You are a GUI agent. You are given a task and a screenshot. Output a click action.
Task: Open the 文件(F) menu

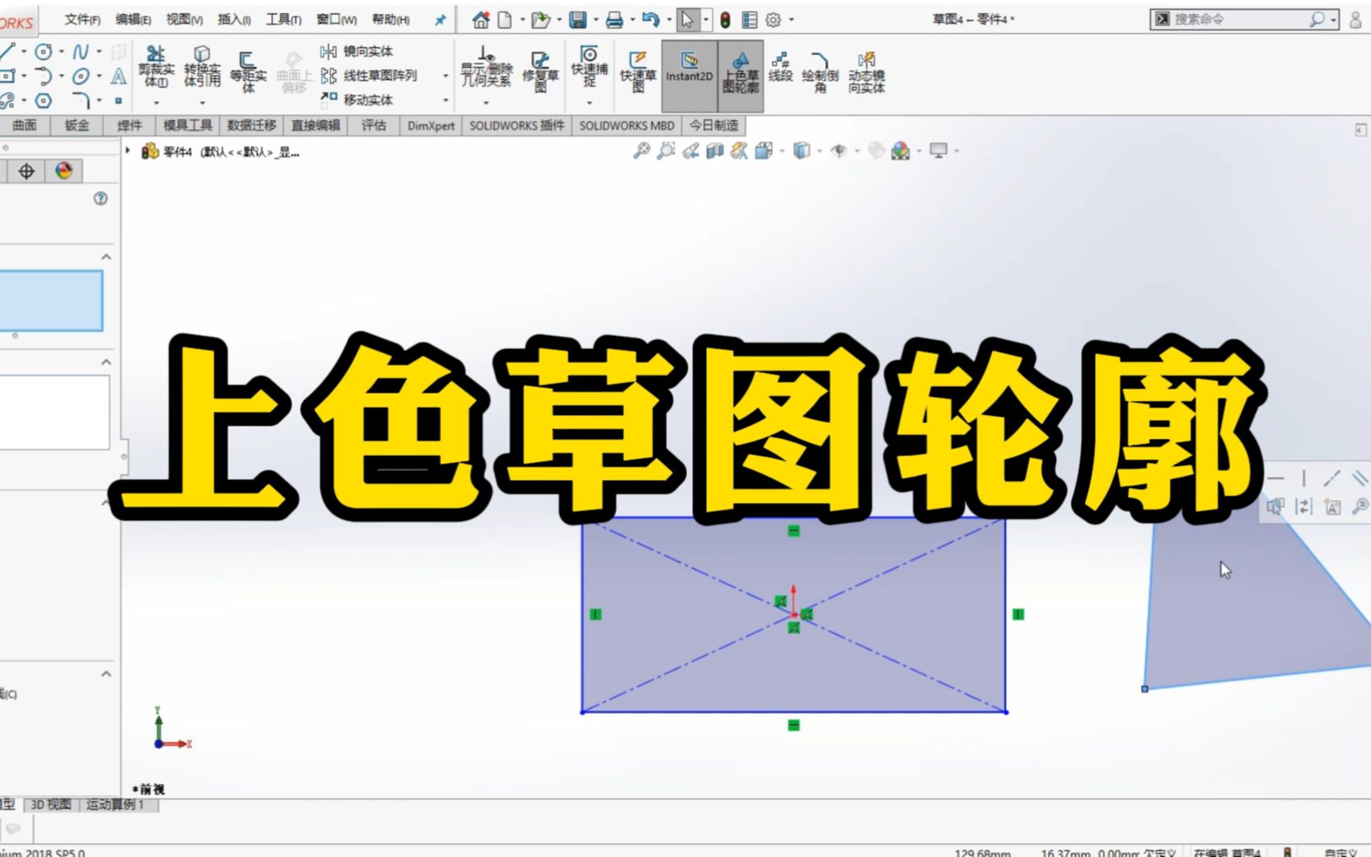click(82, 19)
